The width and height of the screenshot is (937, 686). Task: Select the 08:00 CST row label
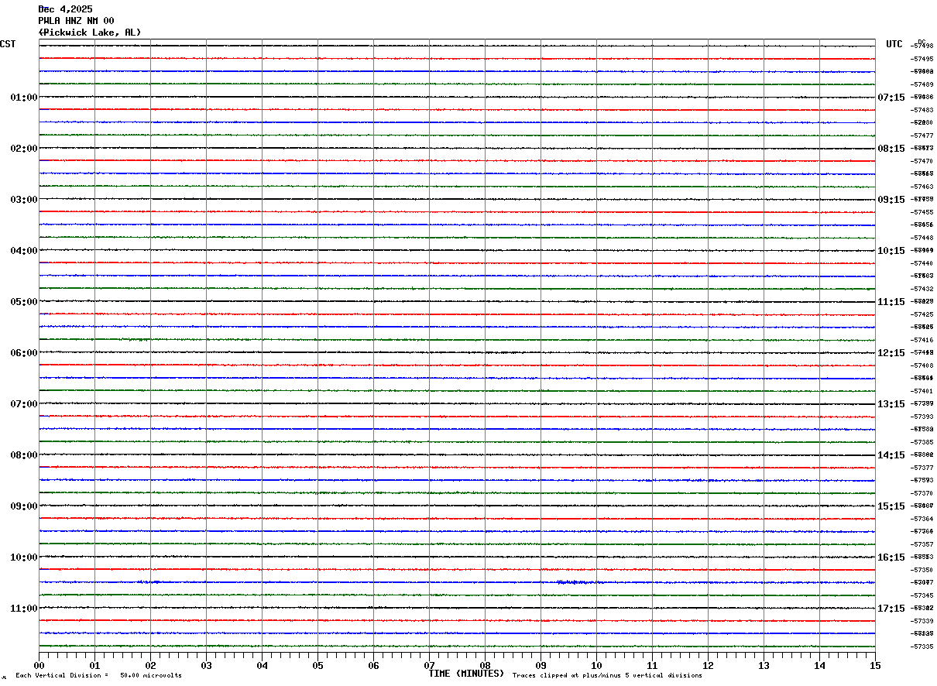[x=24, y=455]
